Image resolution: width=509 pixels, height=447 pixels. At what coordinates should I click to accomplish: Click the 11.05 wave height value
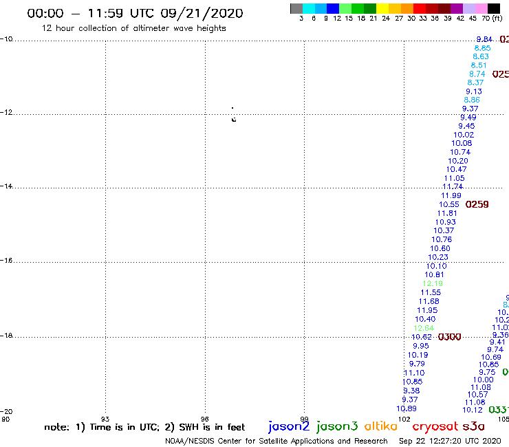coord(454,178)
